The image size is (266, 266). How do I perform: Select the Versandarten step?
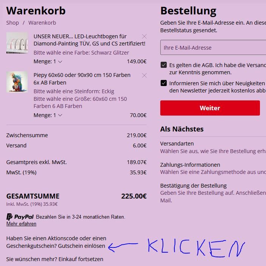pos(177,144)
